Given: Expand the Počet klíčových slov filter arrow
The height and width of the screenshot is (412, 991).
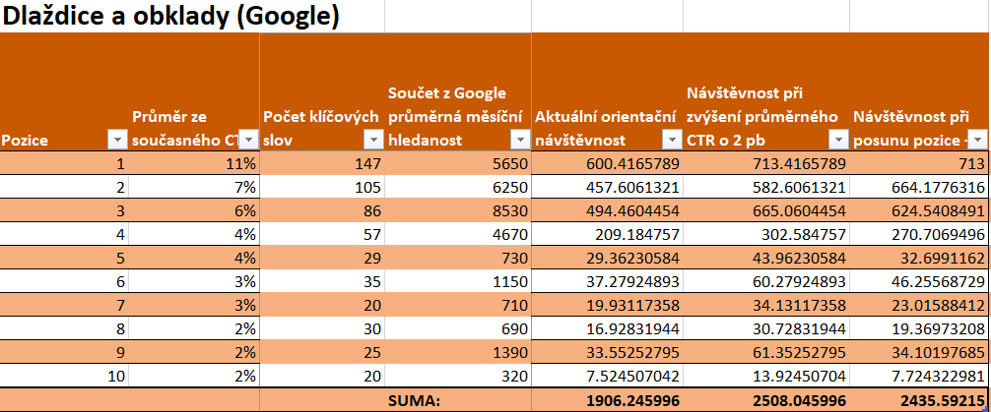Looking at the screenshot, I should [374, 140].
